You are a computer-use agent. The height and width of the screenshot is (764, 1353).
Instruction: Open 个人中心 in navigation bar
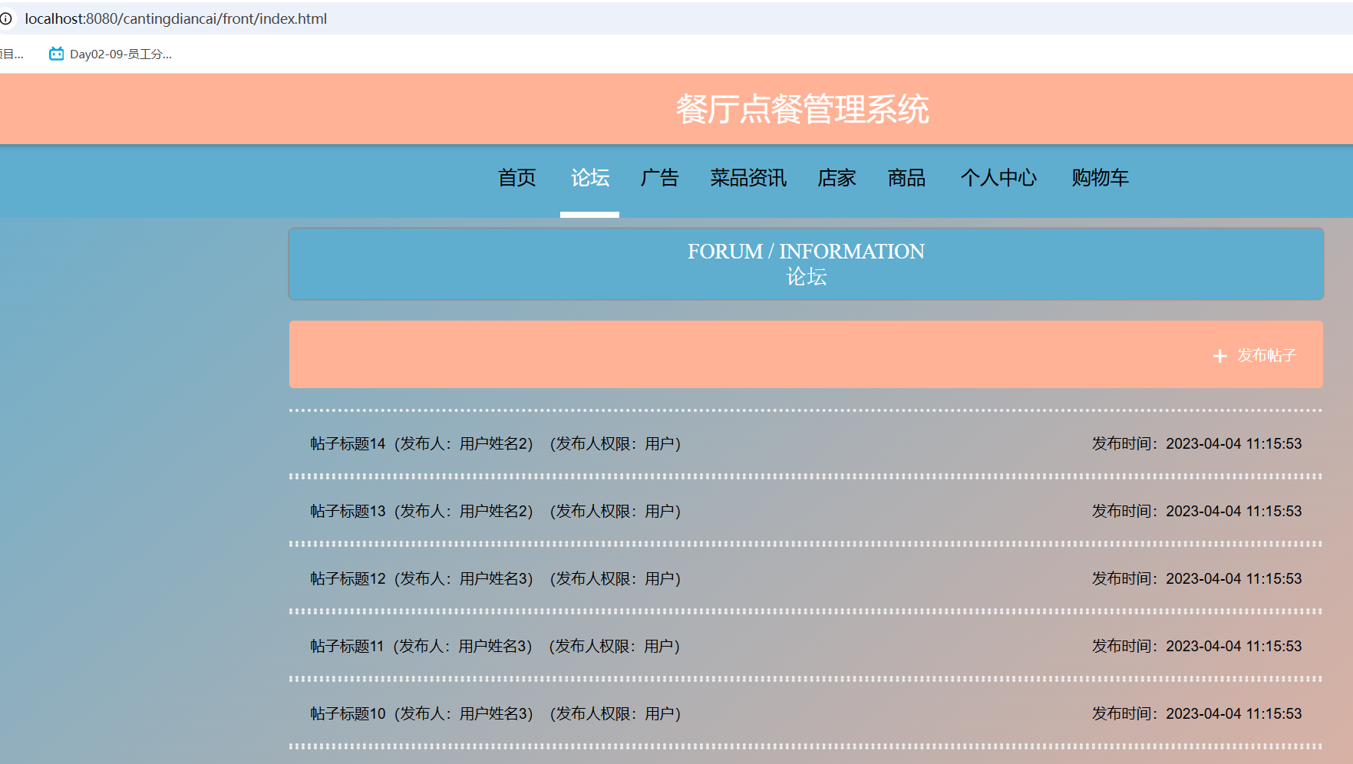pyautogui.click(x=998, y=178)
